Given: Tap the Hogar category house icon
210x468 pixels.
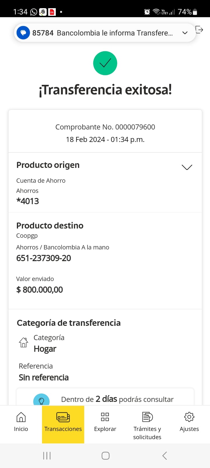Looking at the screenshot, I should click(24, 342).
